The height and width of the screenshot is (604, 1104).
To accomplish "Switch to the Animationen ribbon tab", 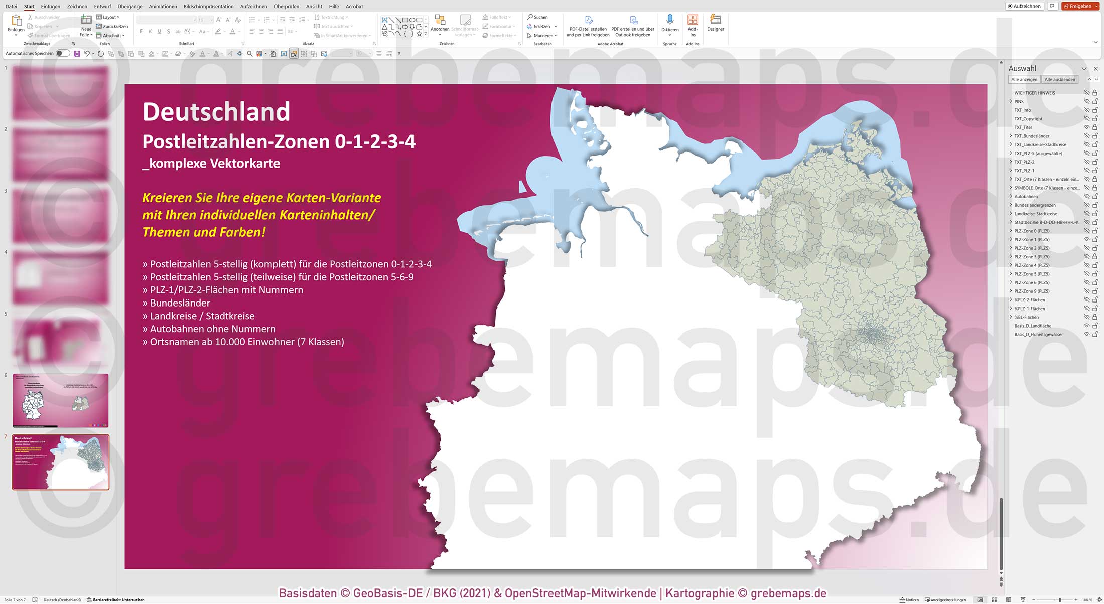I will [163, 6].
